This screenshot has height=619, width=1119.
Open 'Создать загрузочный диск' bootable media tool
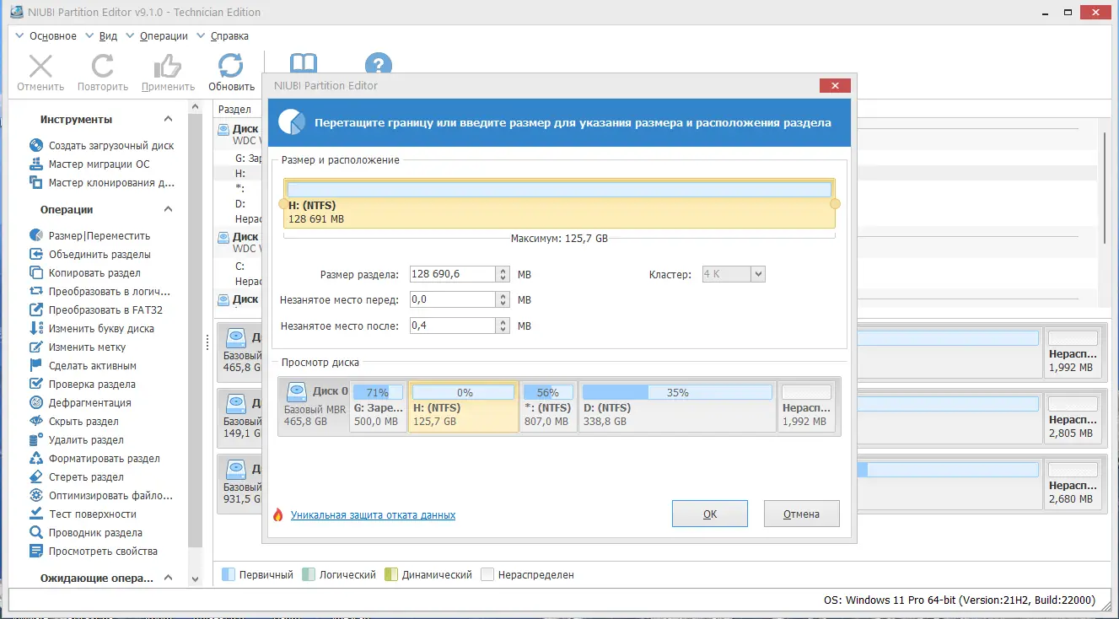pos(102,146)
